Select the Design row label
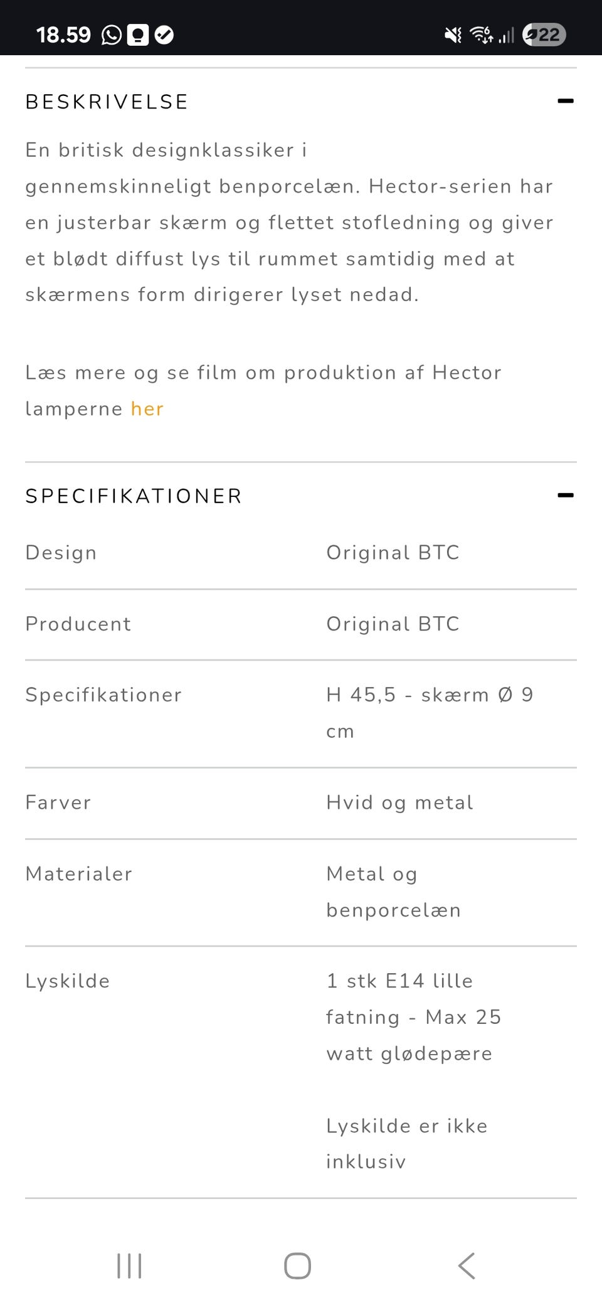The width and height of the screenshot is (602, 1305). tap(61, 553)
